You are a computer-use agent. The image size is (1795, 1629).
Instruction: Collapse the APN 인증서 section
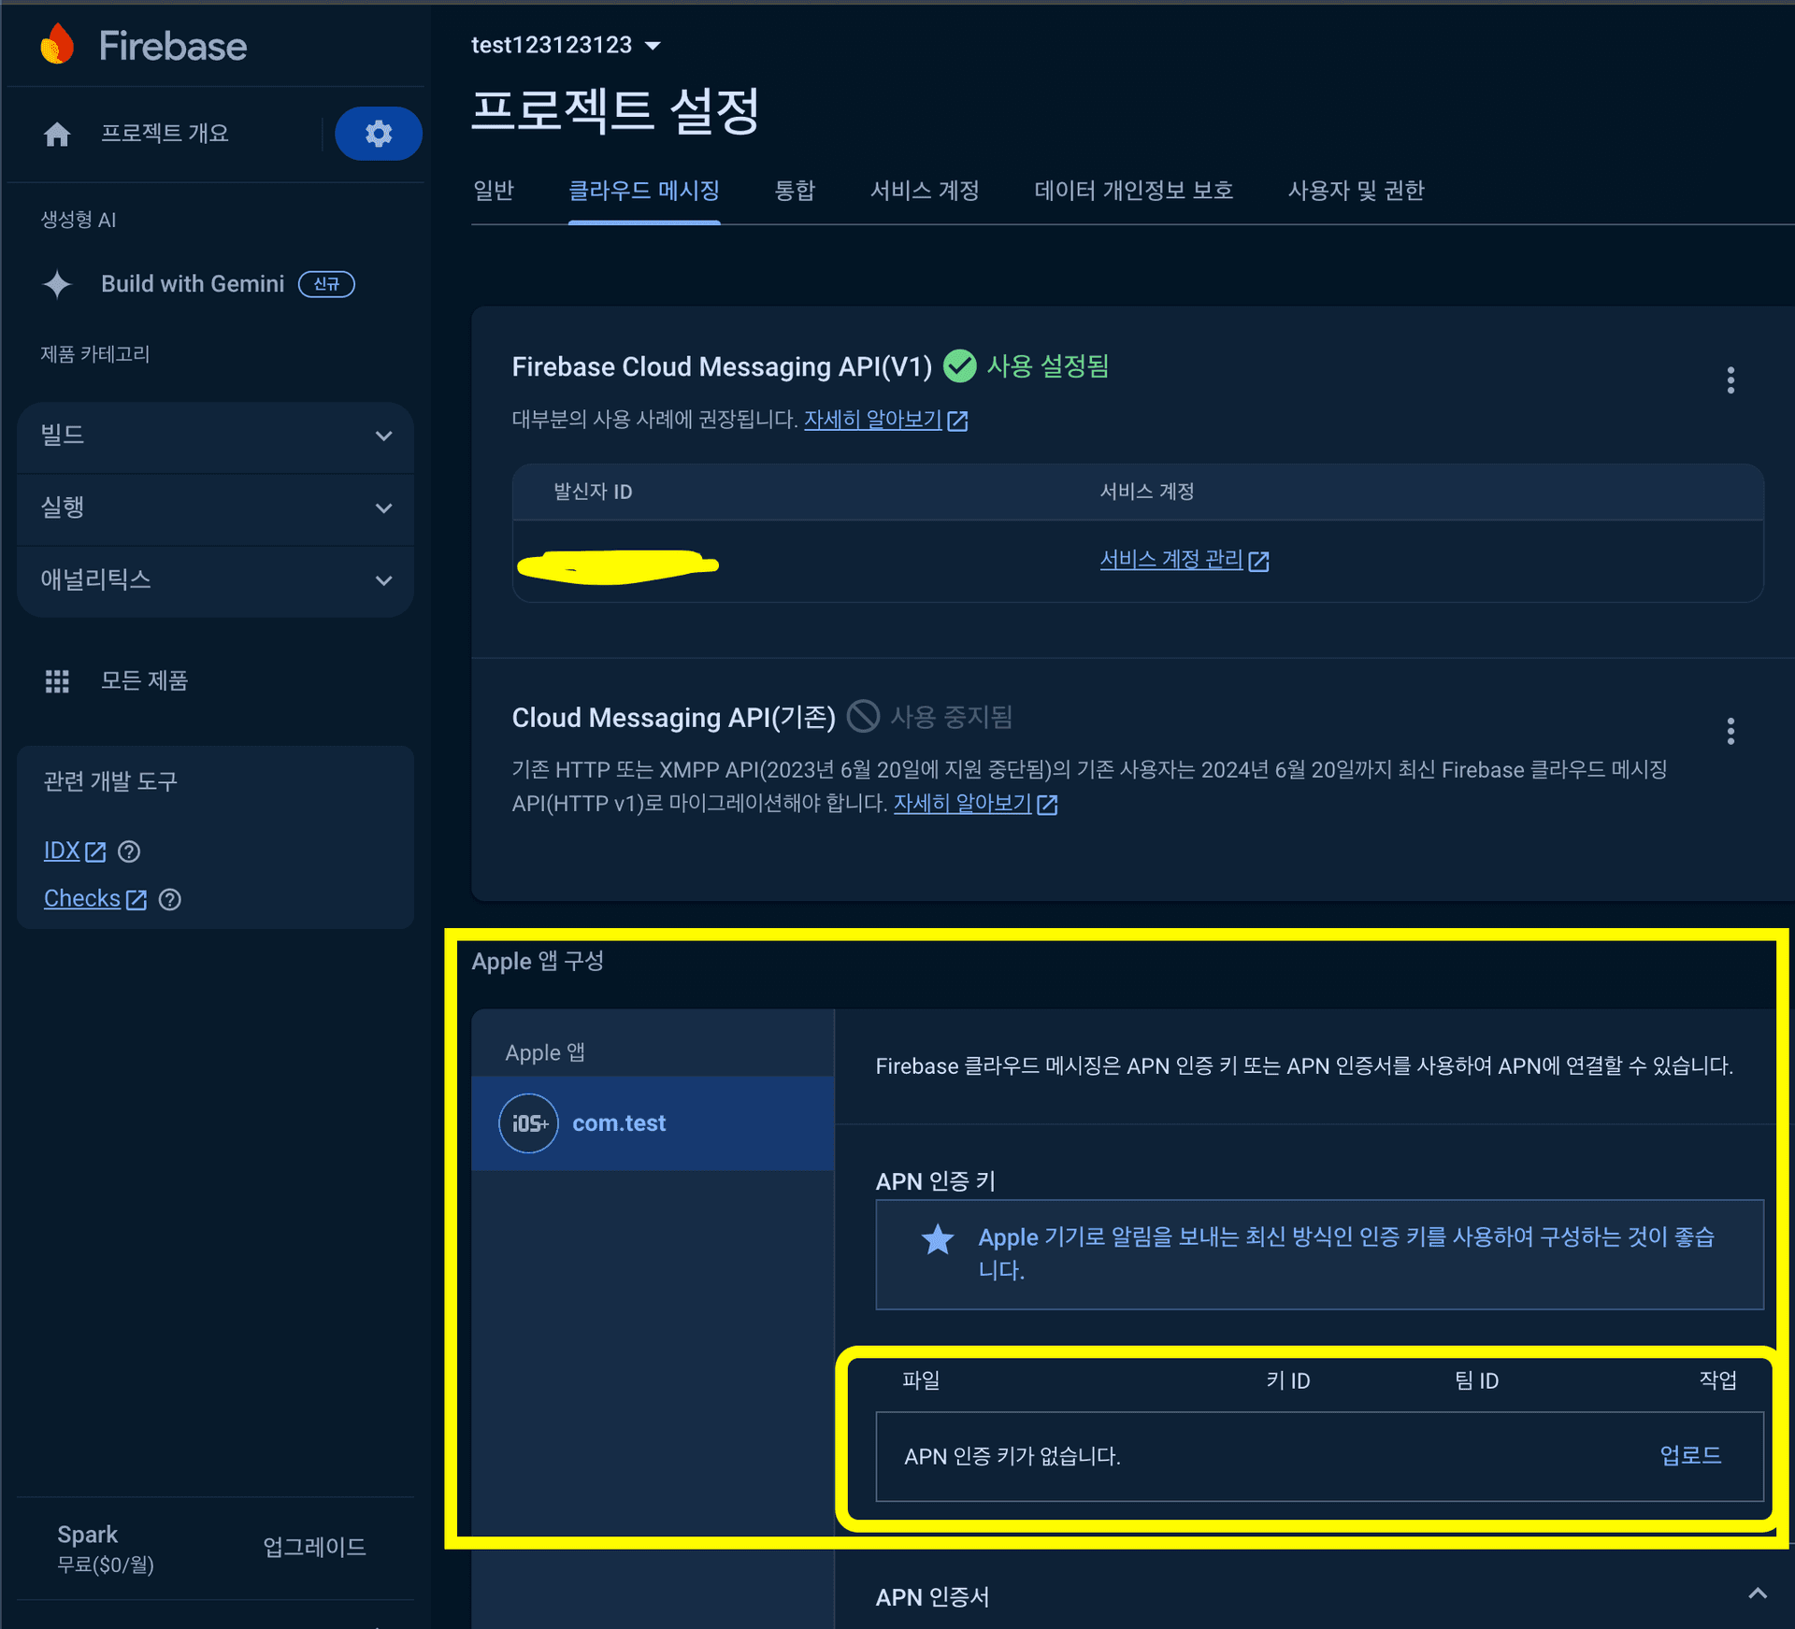click(x=1758, y=1593)
